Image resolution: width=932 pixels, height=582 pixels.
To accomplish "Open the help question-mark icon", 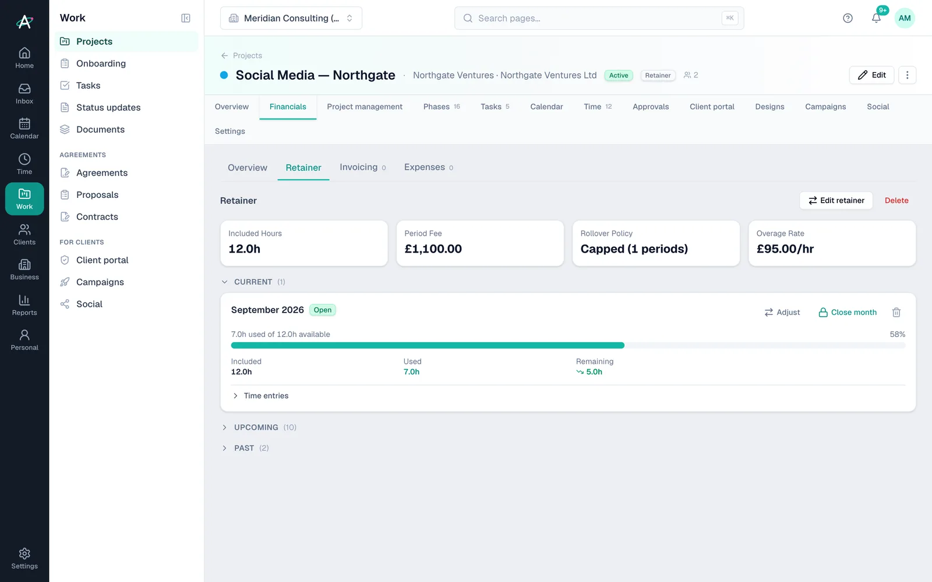I will click(848, 18).
